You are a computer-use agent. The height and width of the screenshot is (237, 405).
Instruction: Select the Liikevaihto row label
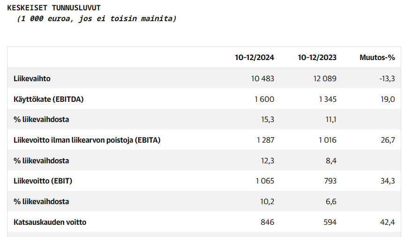click(32, 78)
